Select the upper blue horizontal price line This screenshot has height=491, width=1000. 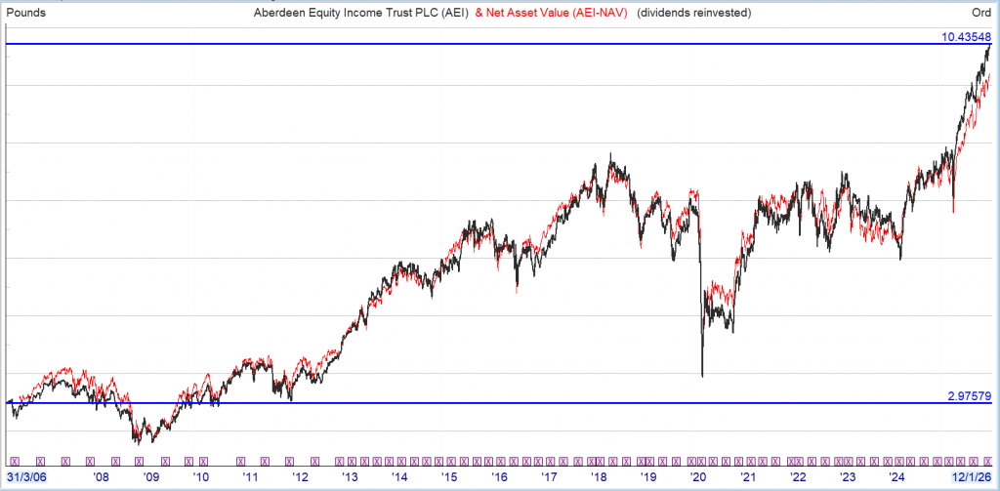click(x=488, y=45)
